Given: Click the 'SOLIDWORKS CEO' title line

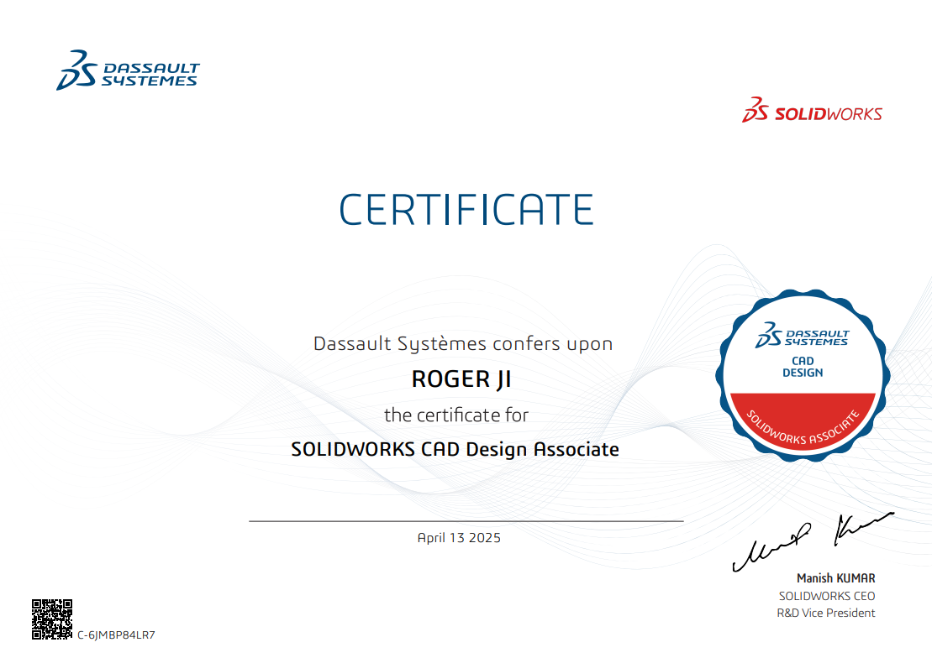Looking at the screenshot, I should (827, 596).
